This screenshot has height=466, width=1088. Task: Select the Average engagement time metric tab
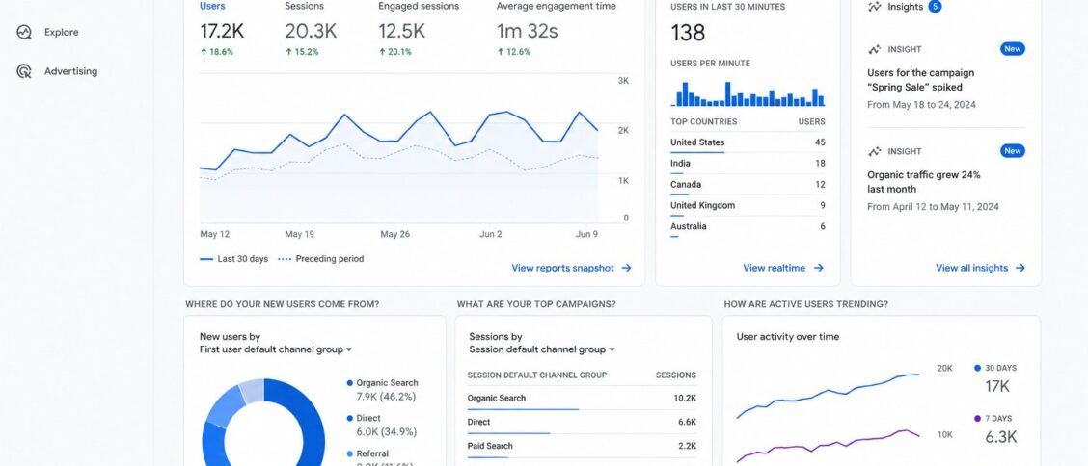pyautogui.click(x=556, y=6)
